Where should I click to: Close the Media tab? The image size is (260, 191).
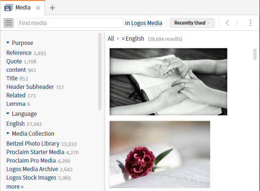click(38, 8)
